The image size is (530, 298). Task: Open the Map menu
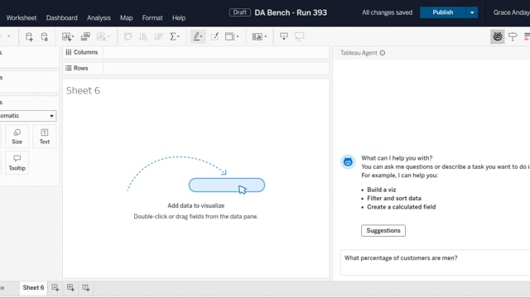[x=127, y=17]
